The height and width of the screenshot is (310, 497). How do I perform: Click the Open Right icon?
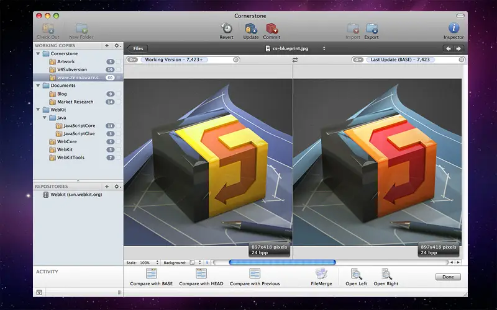click(x=386, y=273)
